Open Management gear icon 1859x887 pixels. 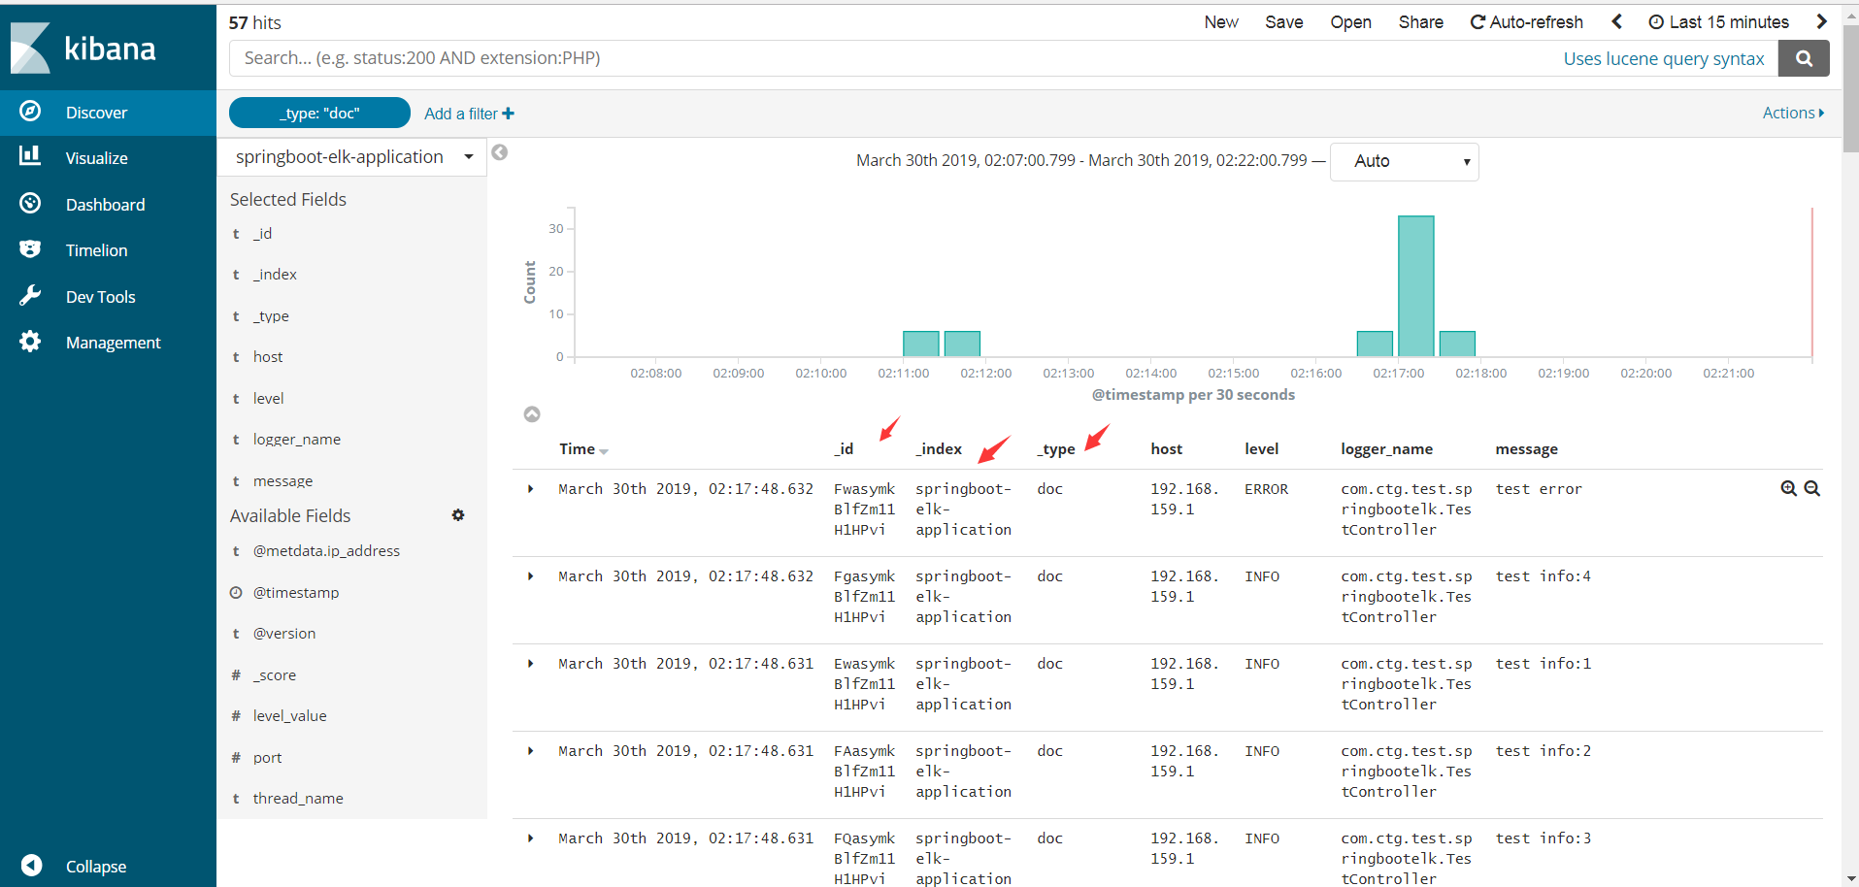(x=30, y=342)
